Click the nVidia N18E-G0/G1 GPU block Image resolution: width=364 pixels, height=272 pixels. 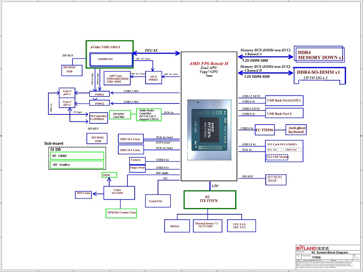pyautogui.click(x=110, y=54)
